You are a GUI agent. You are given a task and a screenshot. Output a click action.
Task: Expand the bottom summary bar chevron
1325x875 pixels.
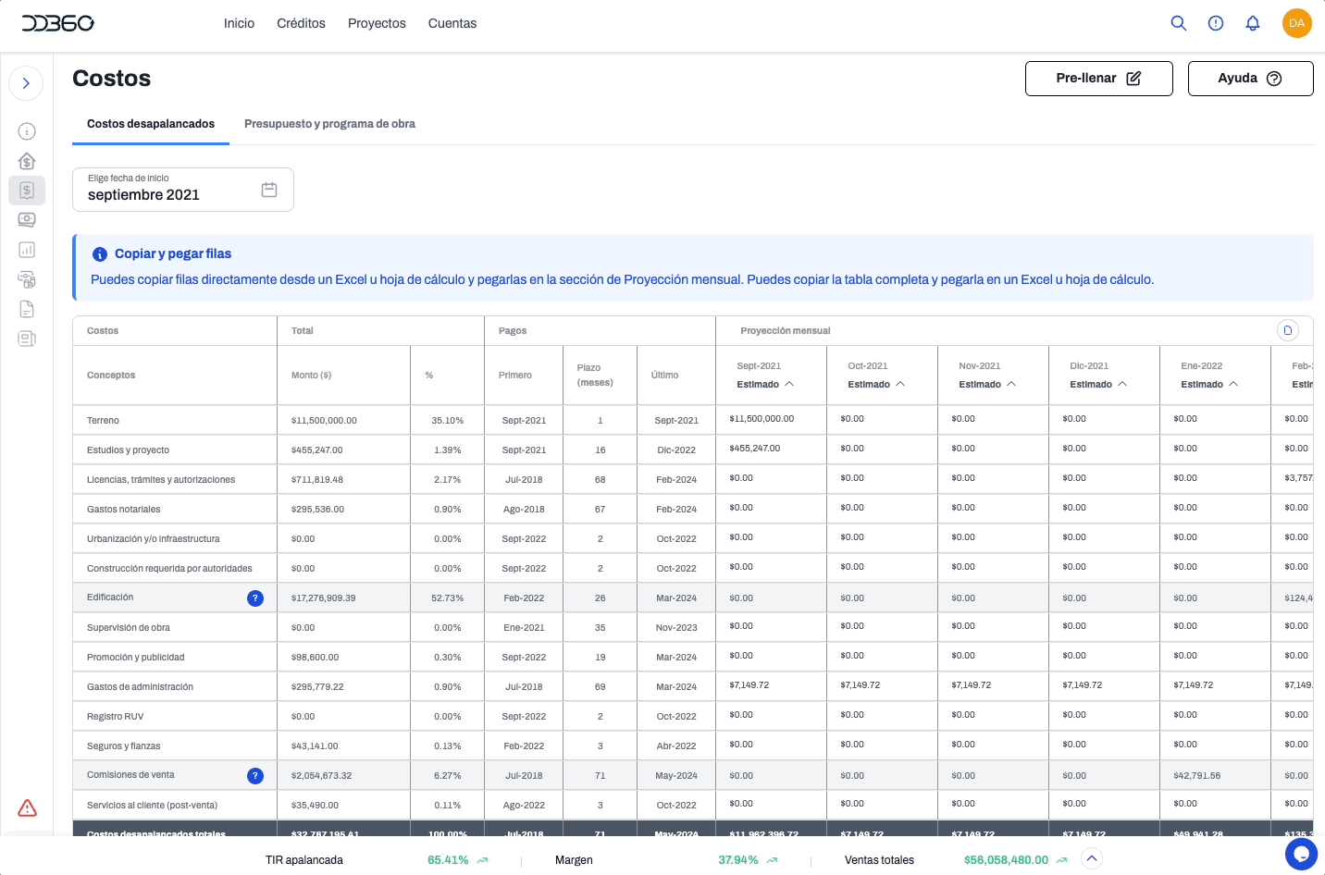click(1092, 859)
